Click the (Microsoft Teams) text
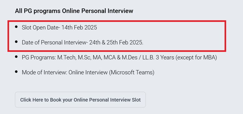This screenshot has height=114, width=243. click(132, 72)
